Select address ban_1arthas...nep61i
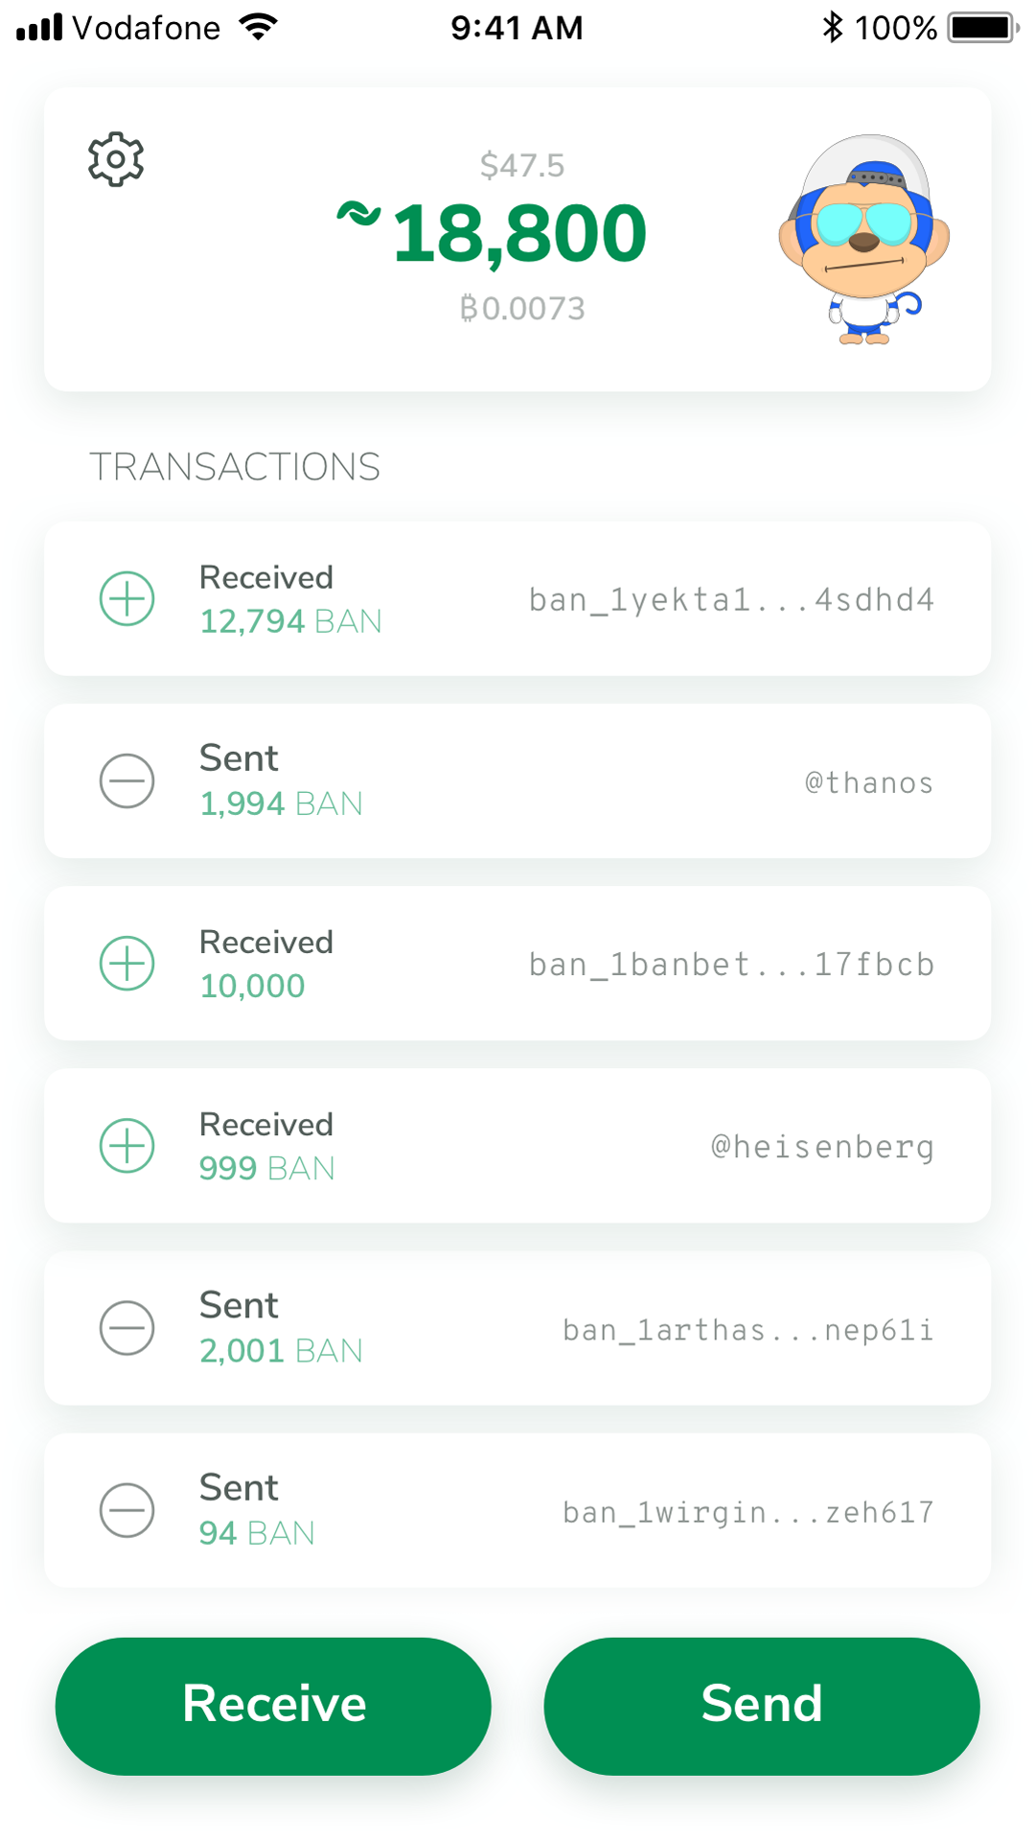Screen dimensions: 1035x1841 747,1330
